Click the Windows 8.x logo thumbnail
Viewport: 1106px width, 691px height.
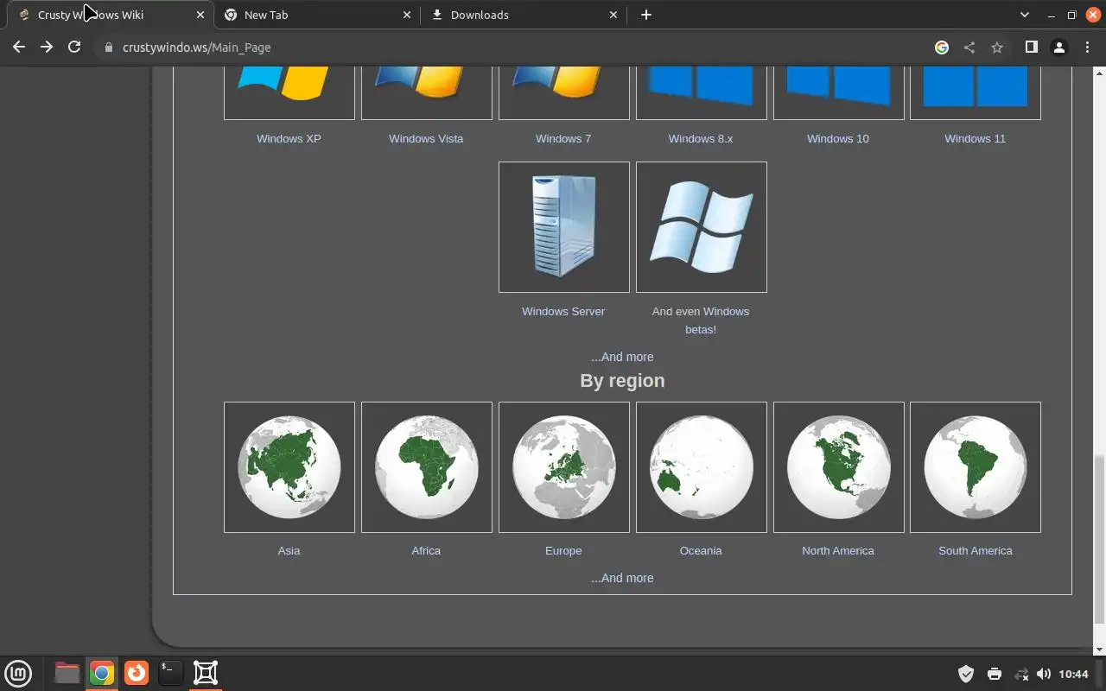702,92
